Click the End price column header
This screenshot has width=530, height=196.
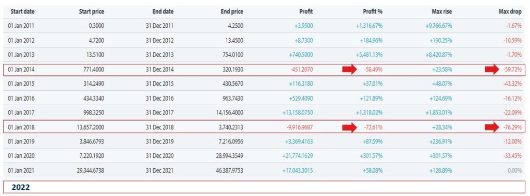(232, 11)
